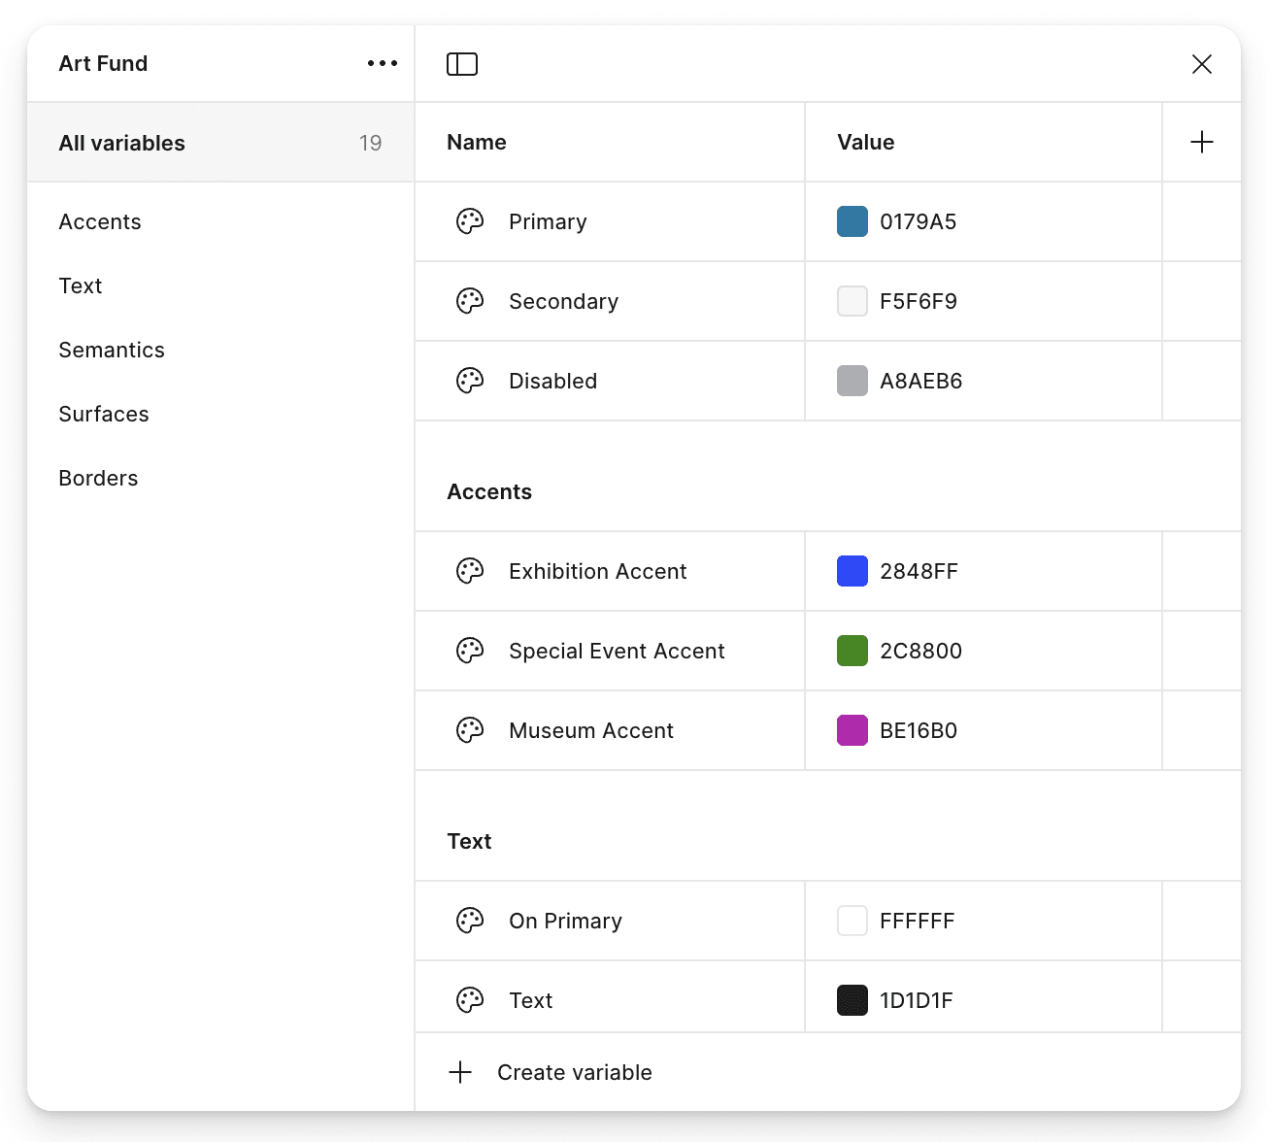Open the Special Event Accent swatch 2C8800
The height and width of the screenshot is (1142, 1270).
click(x=852, y=651)
